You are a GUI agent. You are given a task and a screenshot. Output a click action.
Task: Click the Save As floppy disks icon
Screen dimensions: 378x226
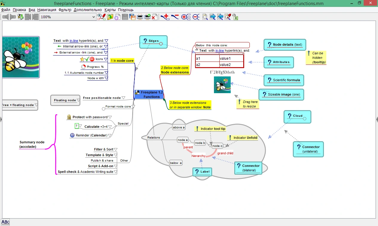pos(132,17)
